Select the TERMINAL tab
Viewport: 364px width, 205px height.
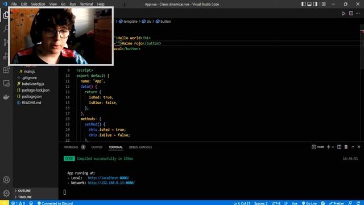[115, 147]
